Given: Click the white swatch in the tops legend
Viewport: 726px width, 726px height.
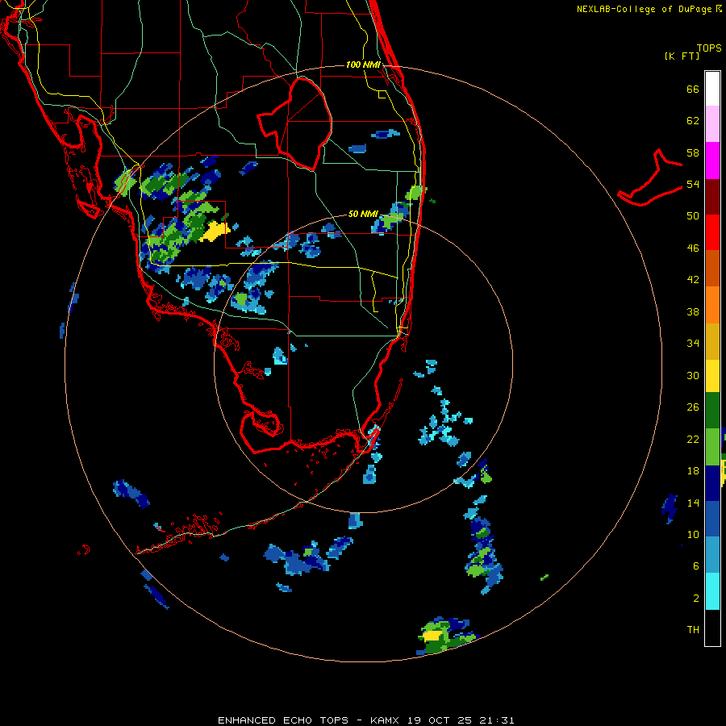Looking at the screenshot, I should (x=712, y=89).
